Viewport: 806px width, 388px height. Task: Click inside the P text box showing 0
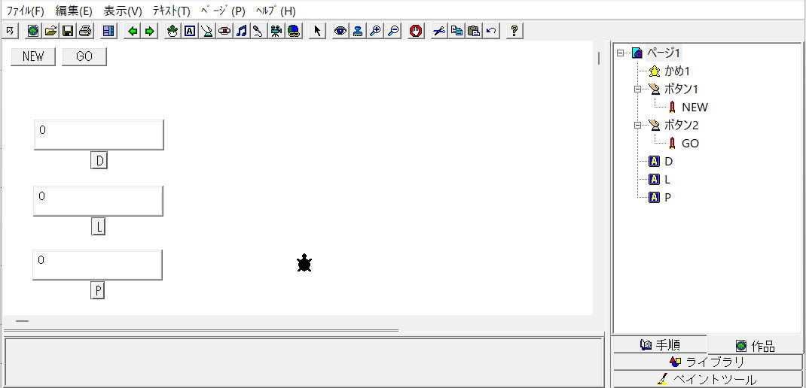pyautogui.click(x=98, y=265)
